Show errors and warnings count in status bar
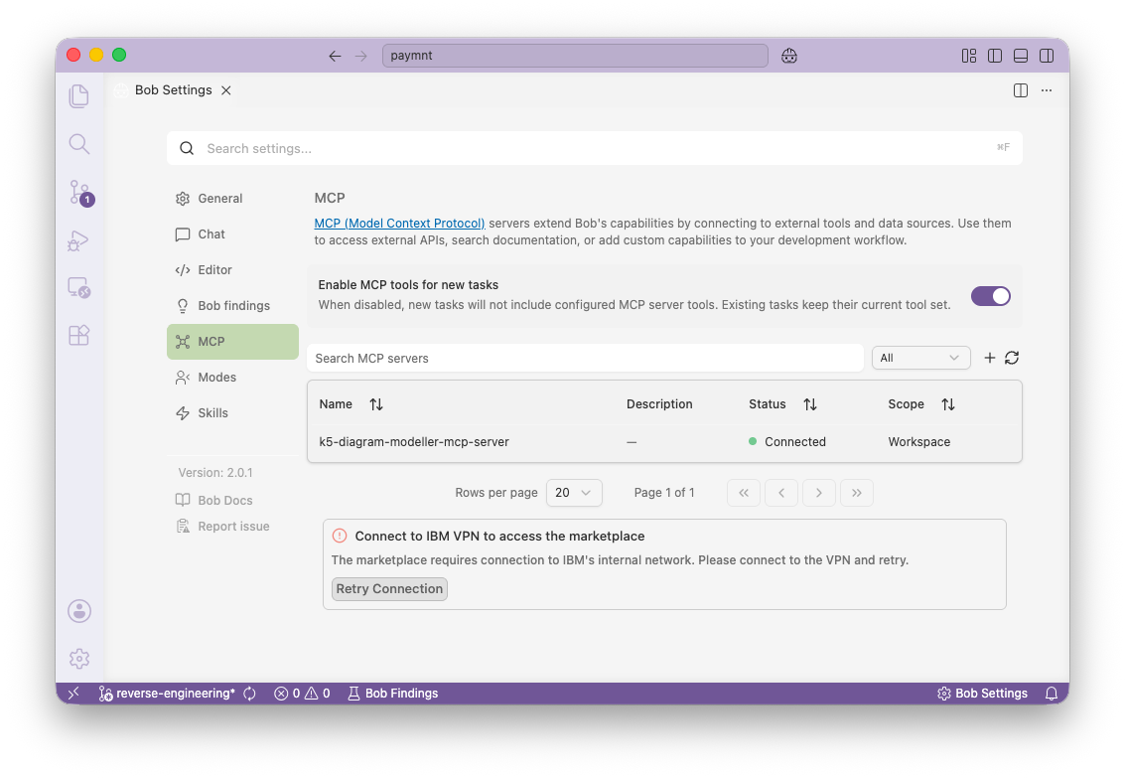The width and height of the screenshot is (1125, 778). [x=302, y=694]
